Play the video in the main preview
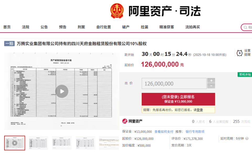The width and height of the screenshot is (252, 153). point(62,91)
